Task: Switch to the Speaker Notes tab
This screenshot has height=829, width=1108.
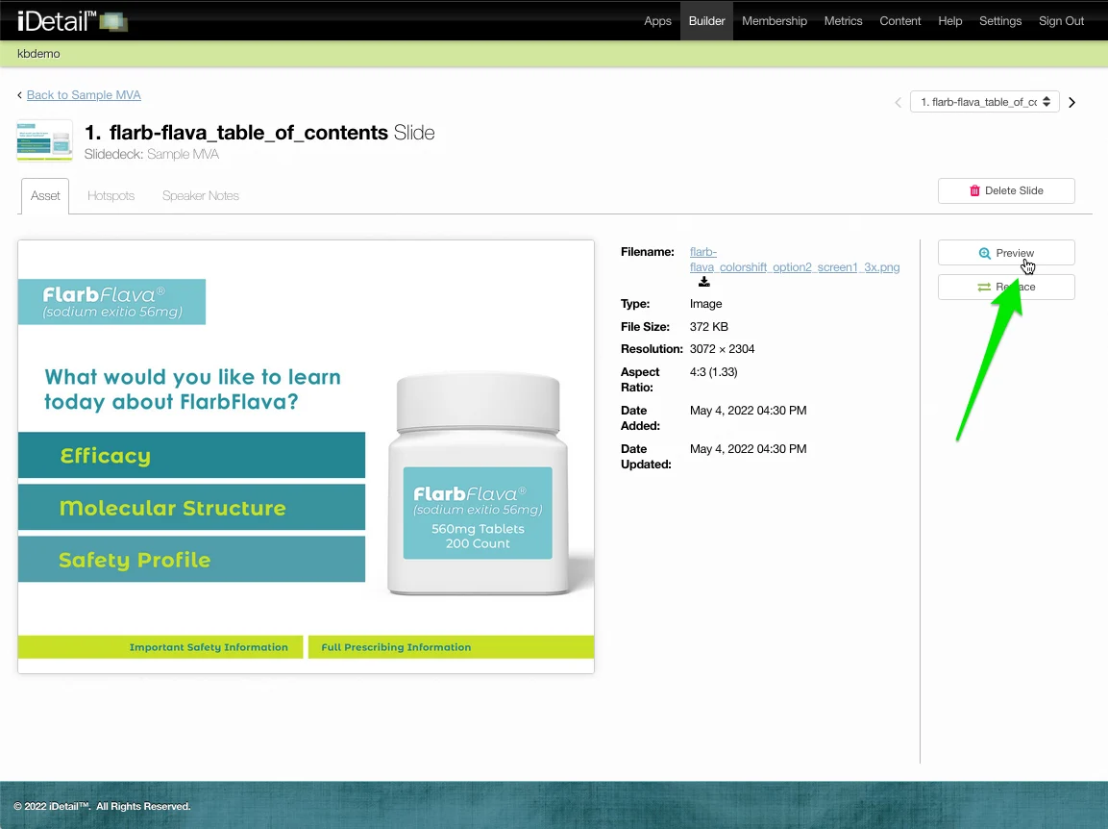Action: click(x=201, y=196)
